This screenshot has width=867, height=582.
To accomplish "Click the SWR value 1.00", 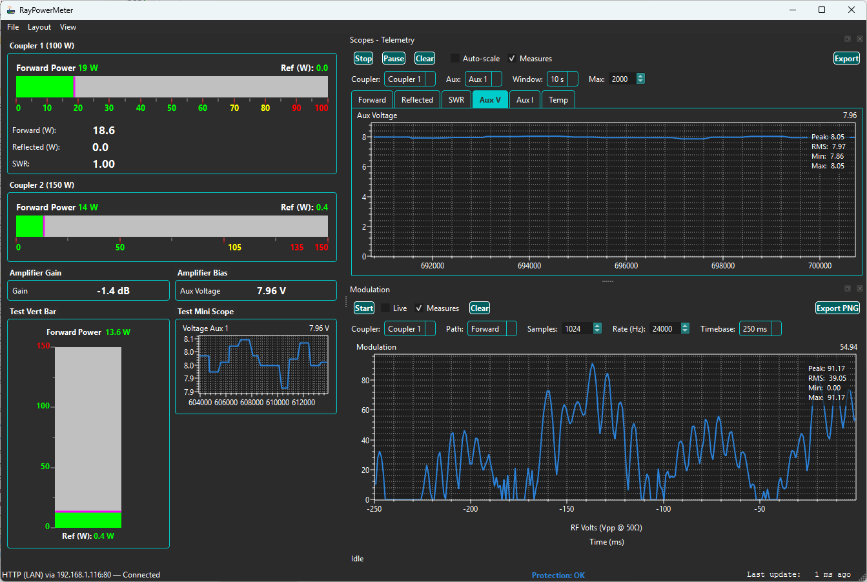I will coord(104,164).
